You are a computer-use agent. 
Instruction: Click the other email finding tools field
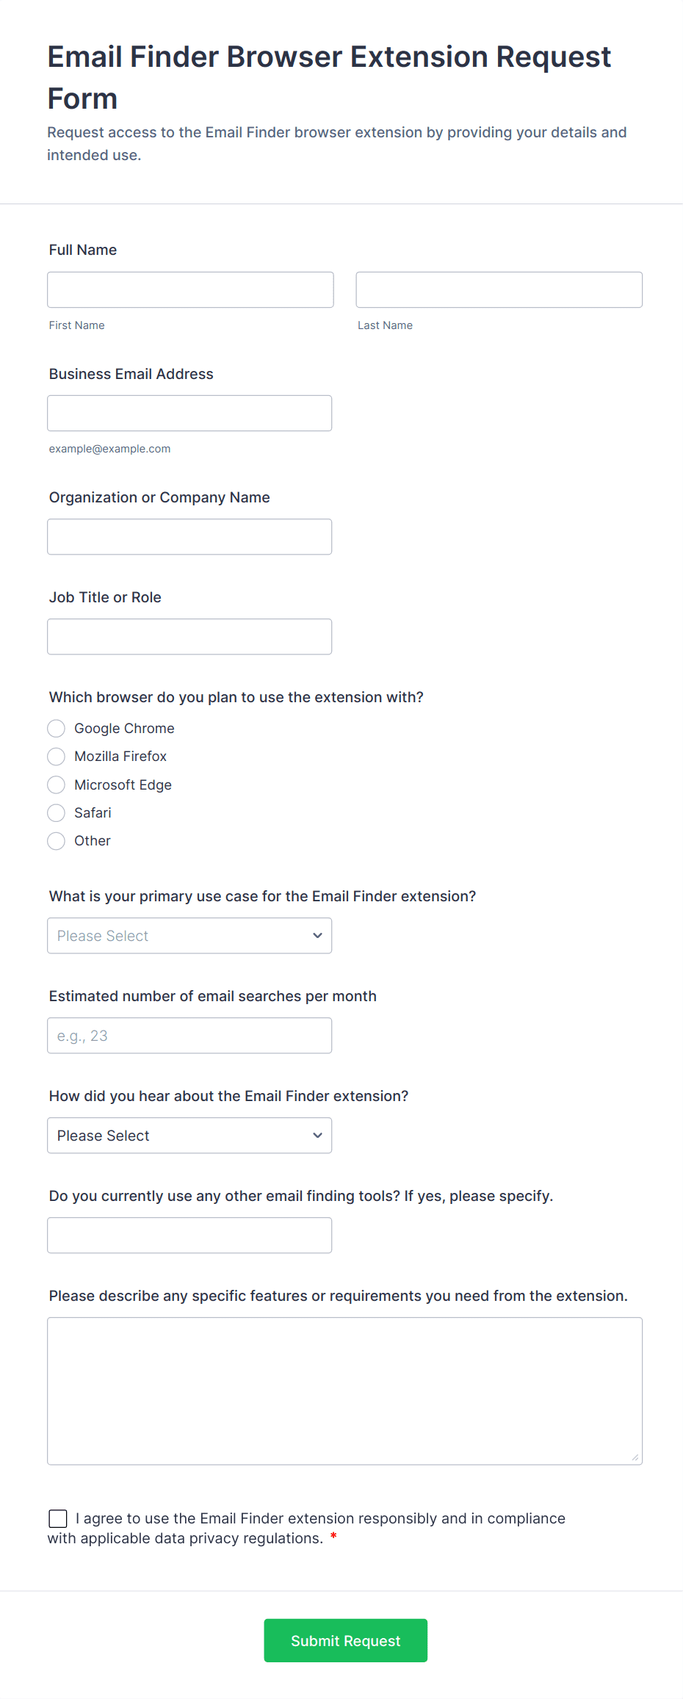(x=189, y=1235)
